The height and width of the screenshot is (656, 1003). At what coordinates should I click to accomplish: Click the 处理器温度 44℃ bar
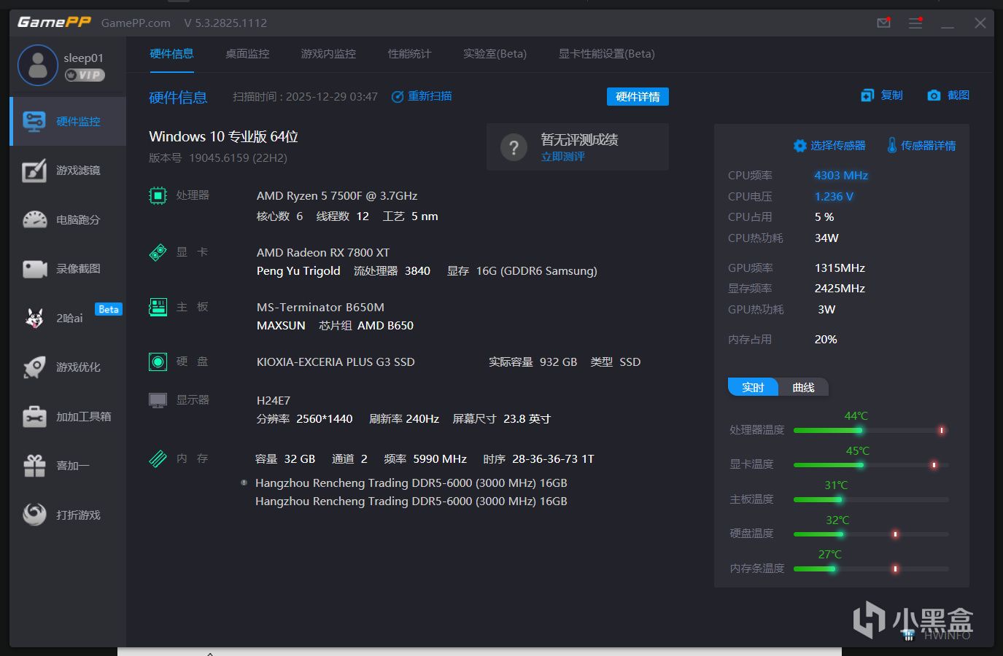871,430
